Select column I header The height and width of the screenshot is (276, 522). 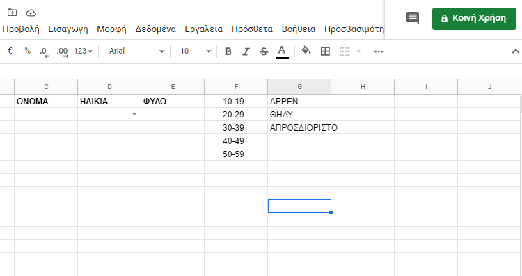[426, 87]
